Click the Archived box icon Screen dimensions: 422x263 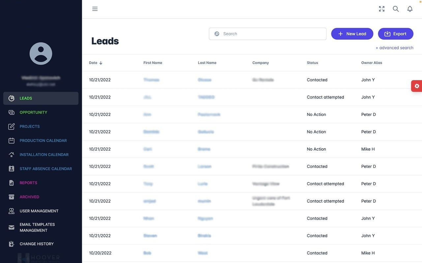[12, 197]
